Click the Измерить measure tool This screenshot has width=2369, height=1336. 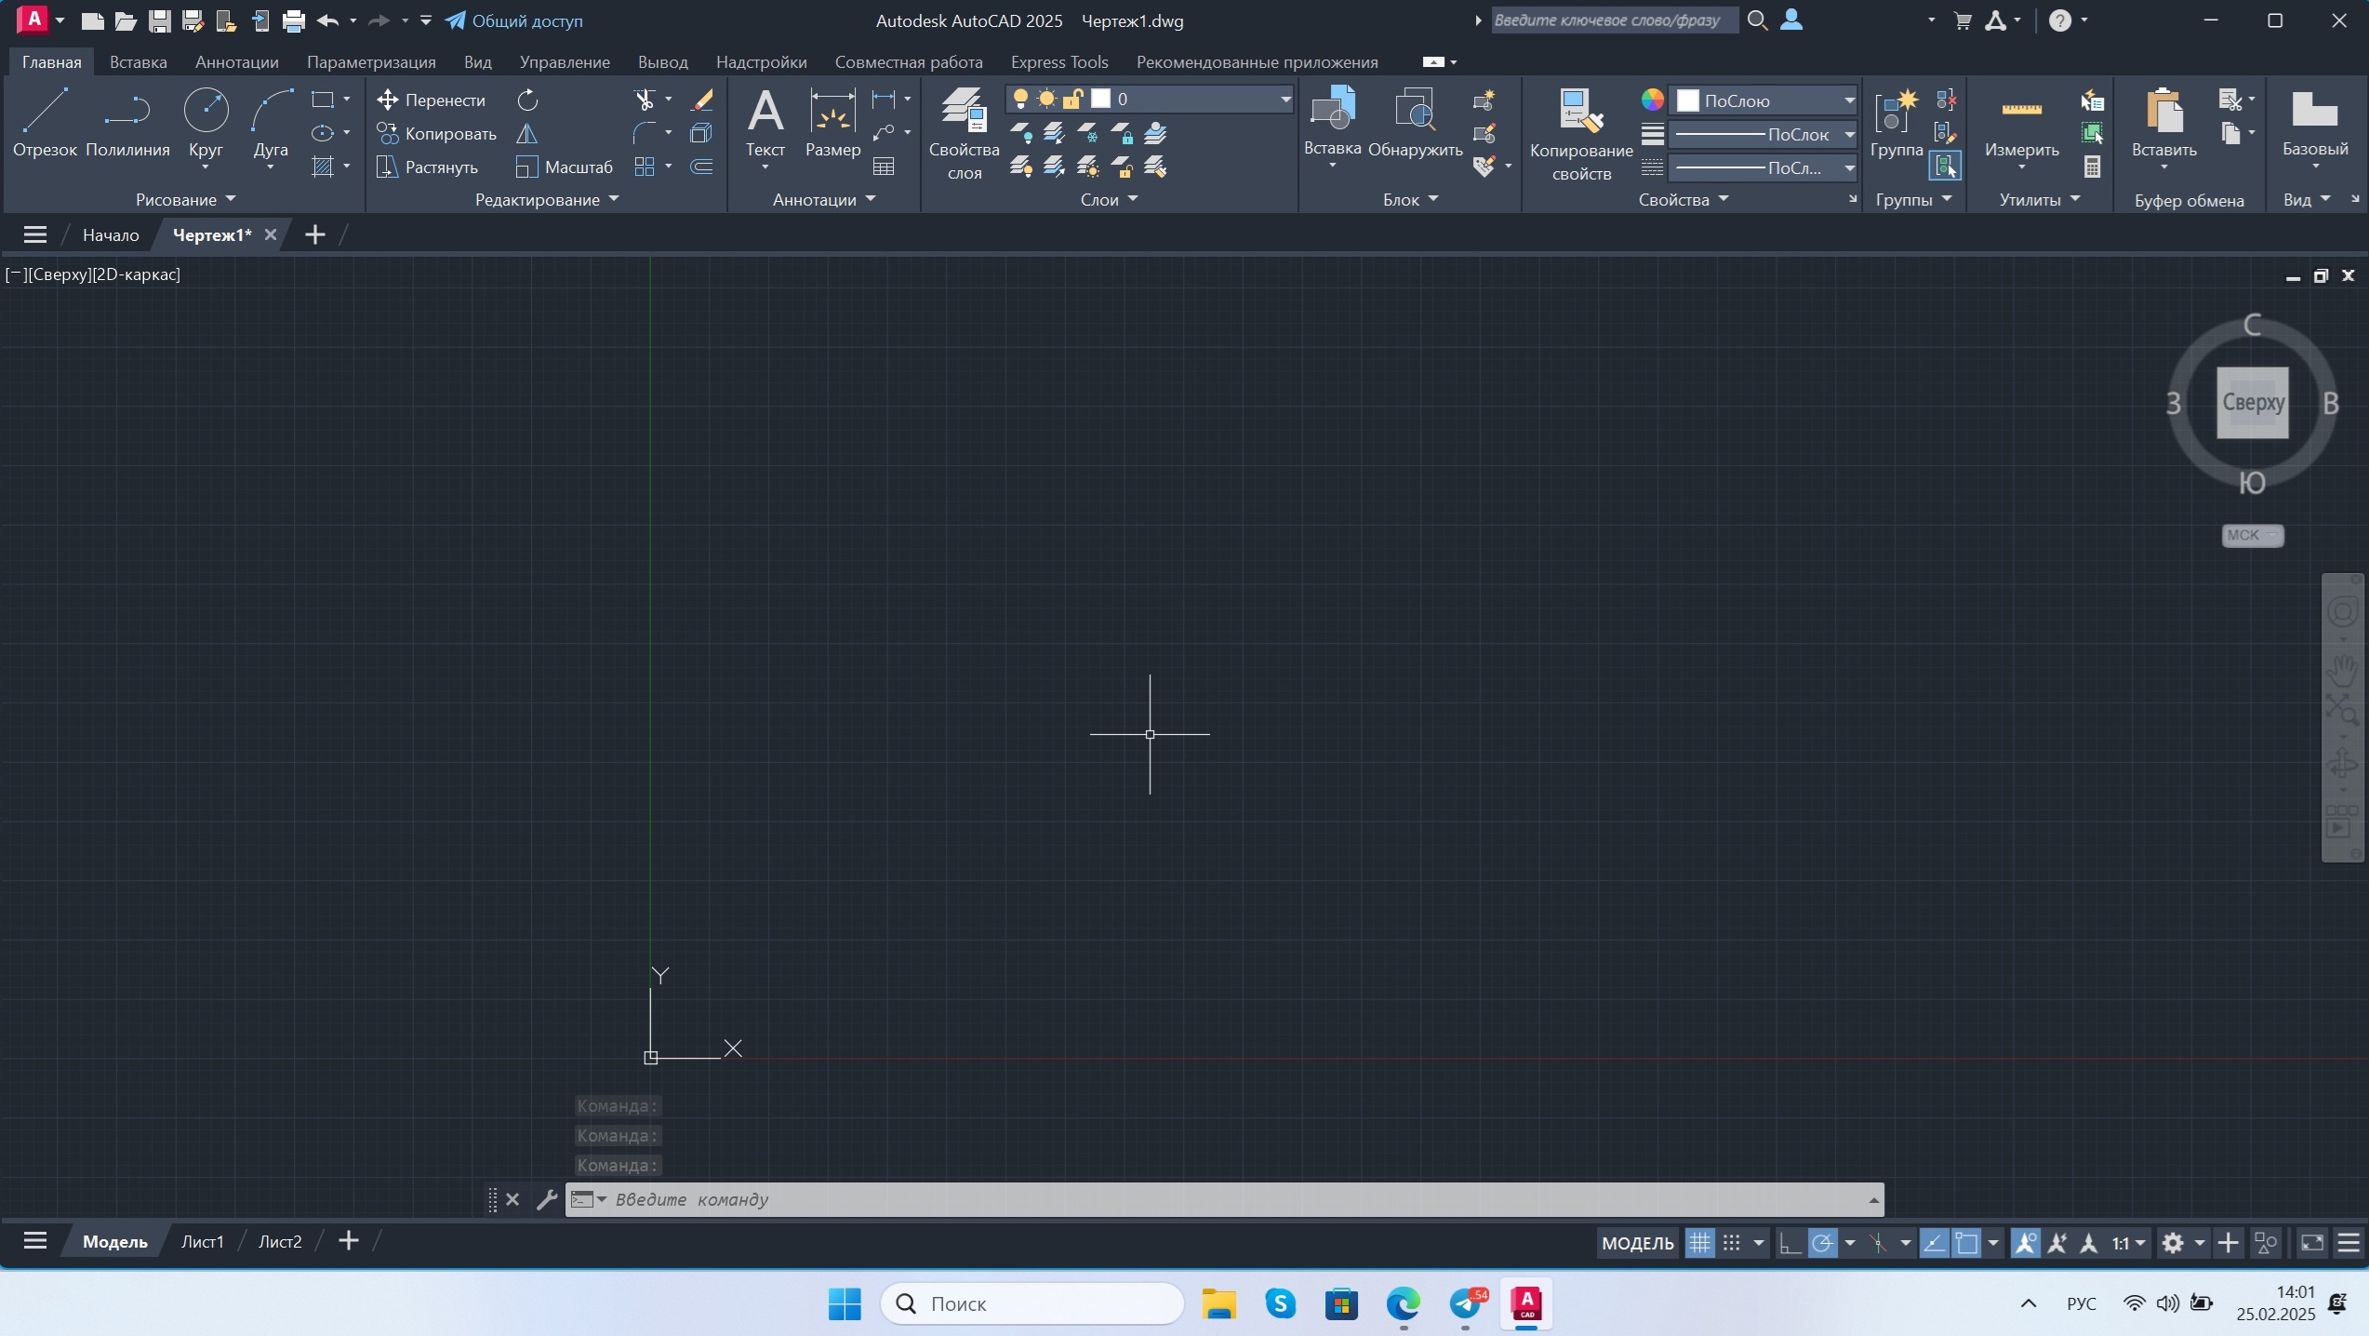coord(2021,125)
